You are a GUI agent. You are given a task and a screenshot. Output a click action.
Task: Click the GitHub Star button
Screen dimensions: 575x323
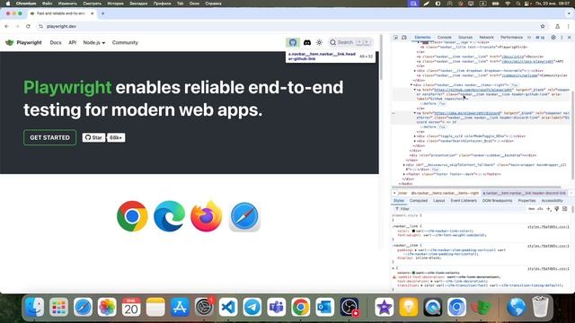point(93,137)
